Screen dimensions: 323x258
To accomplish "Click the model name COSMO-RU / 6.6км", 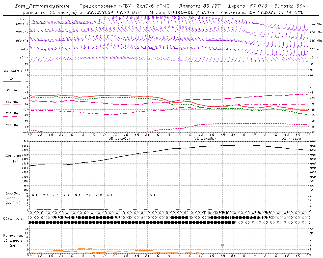I will tap(191, 12).
